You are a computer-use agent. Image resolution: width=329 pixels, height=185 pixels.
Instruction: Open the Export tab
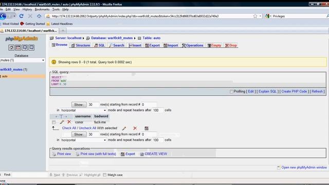[153, 45]
